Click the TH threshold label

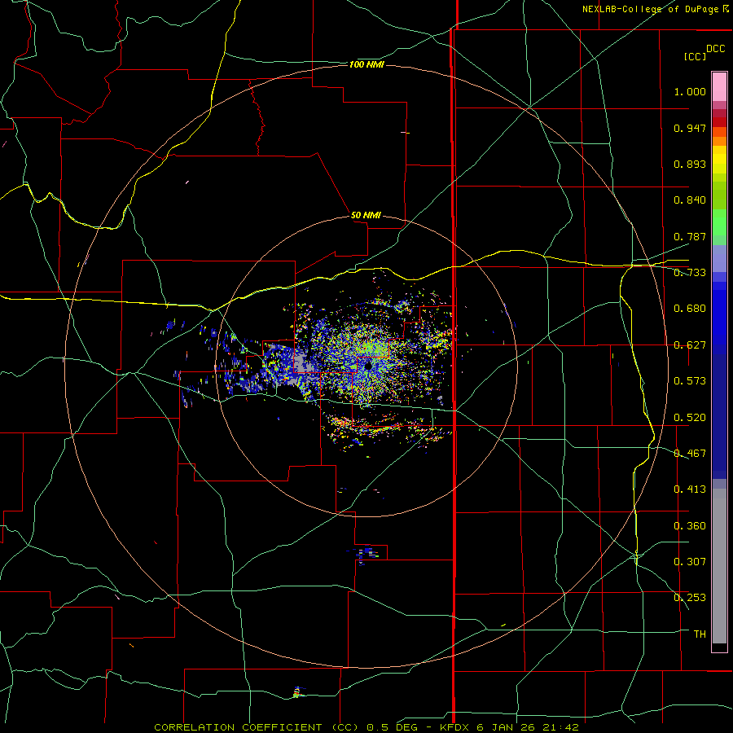click(700, 634)
